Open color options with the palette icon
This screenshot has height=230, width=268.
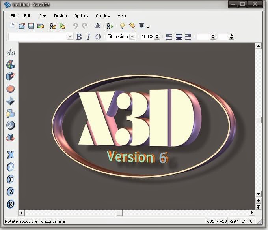11,64
